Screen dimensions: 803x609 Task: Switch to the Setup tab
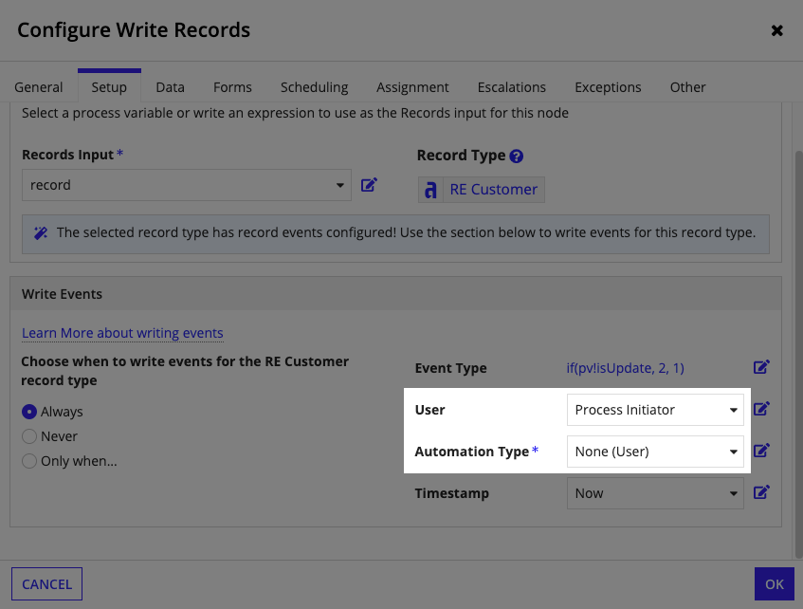(x=109, y=86)
